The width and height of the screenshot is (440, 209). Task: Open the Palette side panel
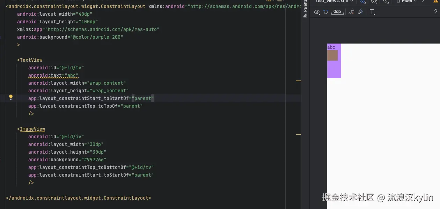pos(305,9)
